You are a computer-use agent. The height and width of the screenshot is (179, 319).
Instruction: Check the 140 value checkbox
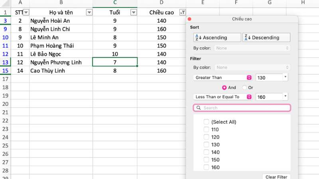[x=206, y=152]
